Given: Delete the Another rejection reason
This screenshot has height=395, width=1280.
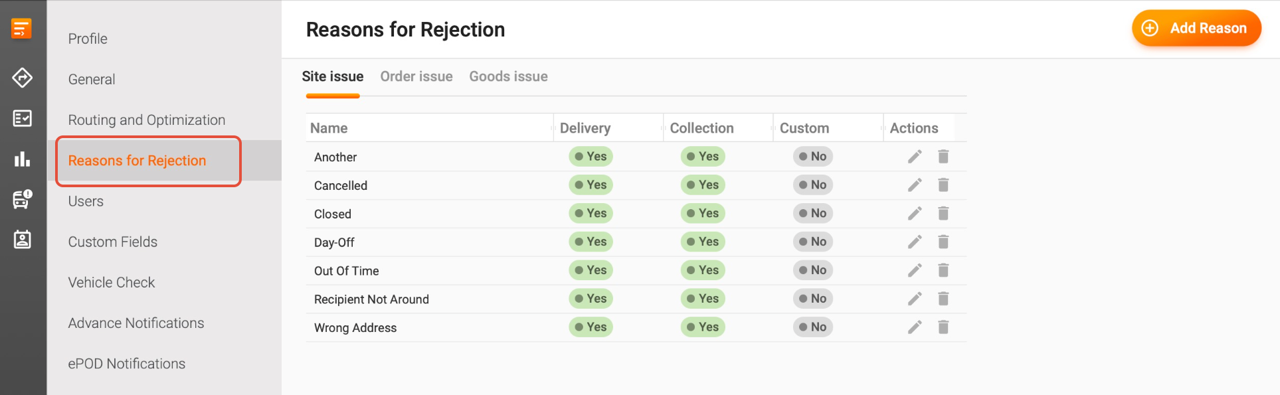Looking at the screenshot, I should click(943, 156).
